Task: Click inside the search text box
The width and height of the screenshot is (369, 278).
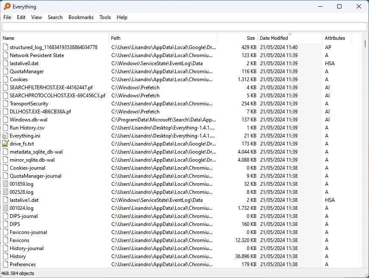Action: click(184, 27)
